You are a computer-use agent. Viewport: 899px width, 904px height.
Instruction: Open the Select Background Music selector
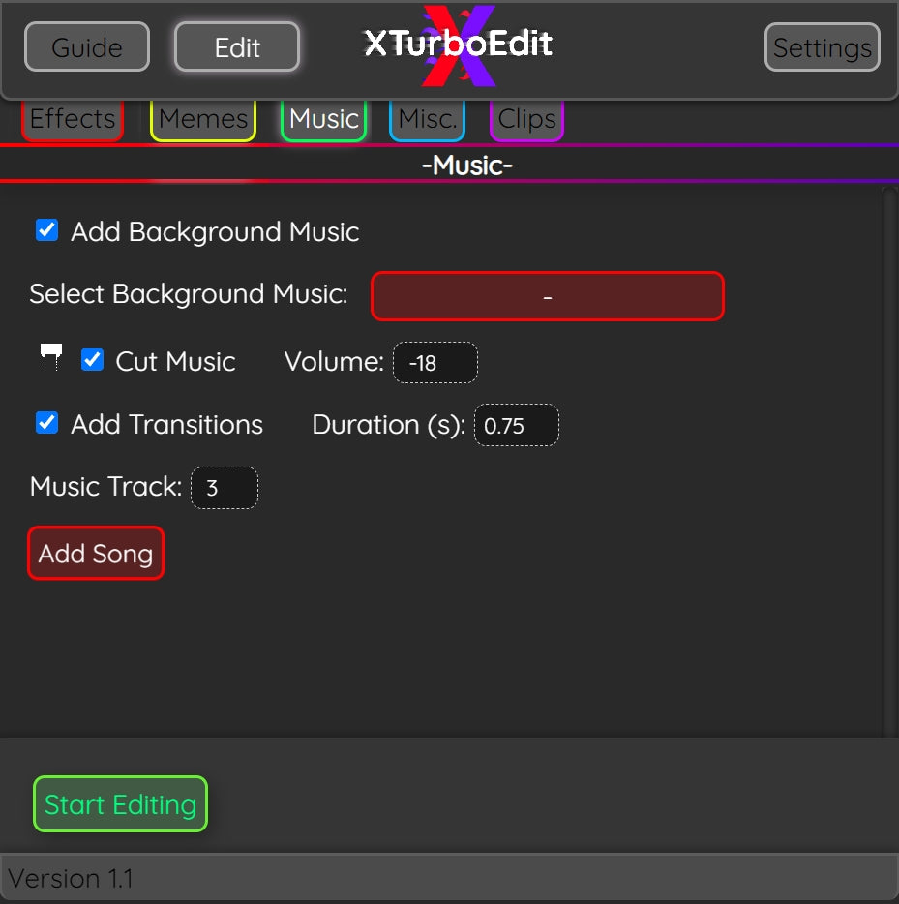coord(547,295)
